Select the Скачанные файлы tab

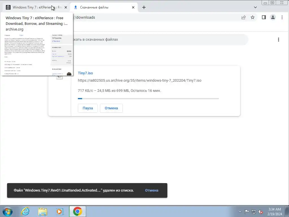[x=103, y=7]
